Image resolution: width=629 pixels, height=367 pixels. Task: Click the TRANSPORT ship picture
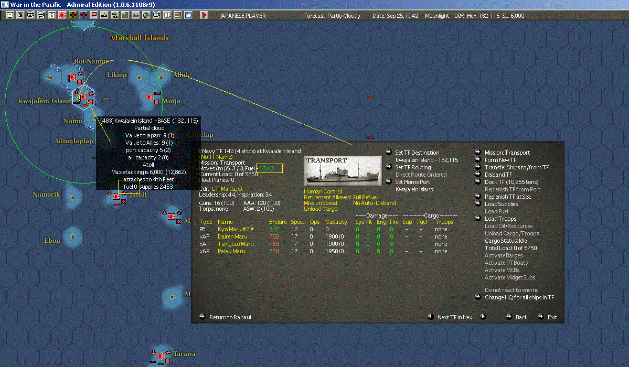[343, 171]
